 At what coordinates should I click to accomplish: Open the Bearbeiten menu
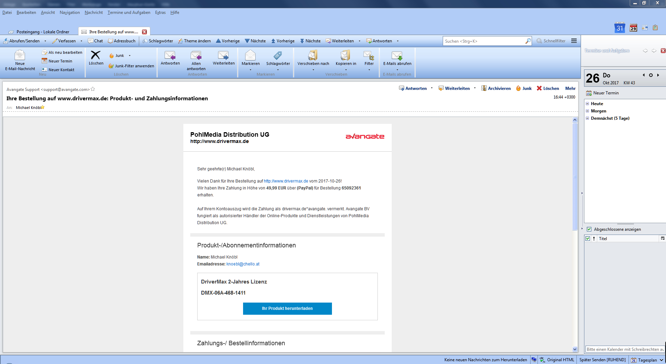tap(26, 12)
